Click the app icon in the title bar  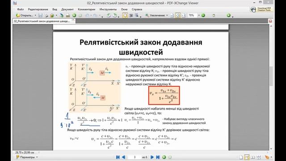pyautogui.click(x=15, y=3)
